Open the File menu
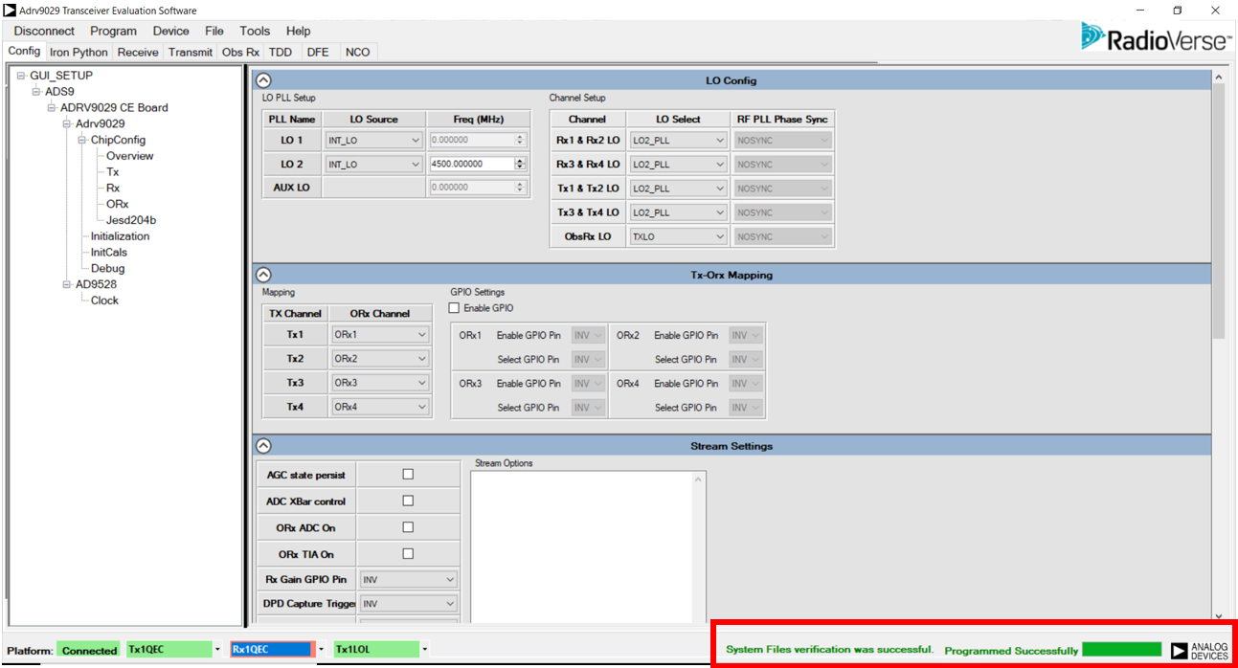This screenshot has width=1238, height=668. coord(214,32)
